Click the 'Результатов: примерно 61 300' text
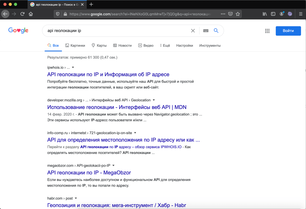 click(x=82, y=57)
